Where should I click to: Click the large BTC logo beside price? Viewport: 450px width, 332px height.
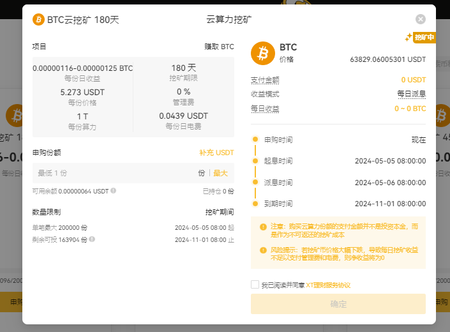pos(263,54)
